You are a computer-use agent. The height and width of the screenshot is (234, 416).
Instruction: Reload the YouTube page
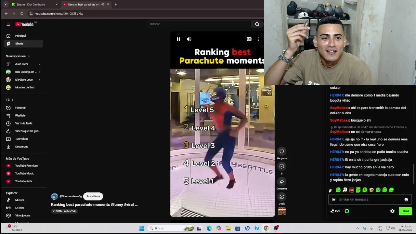[22, 14]
